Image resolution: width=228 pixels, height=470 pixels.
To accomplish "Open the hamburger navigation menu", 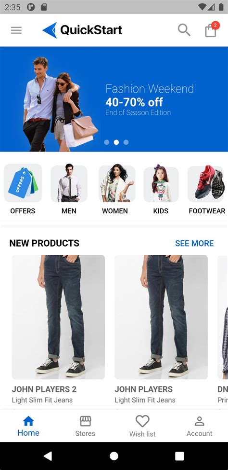I will tap(16, 30).
